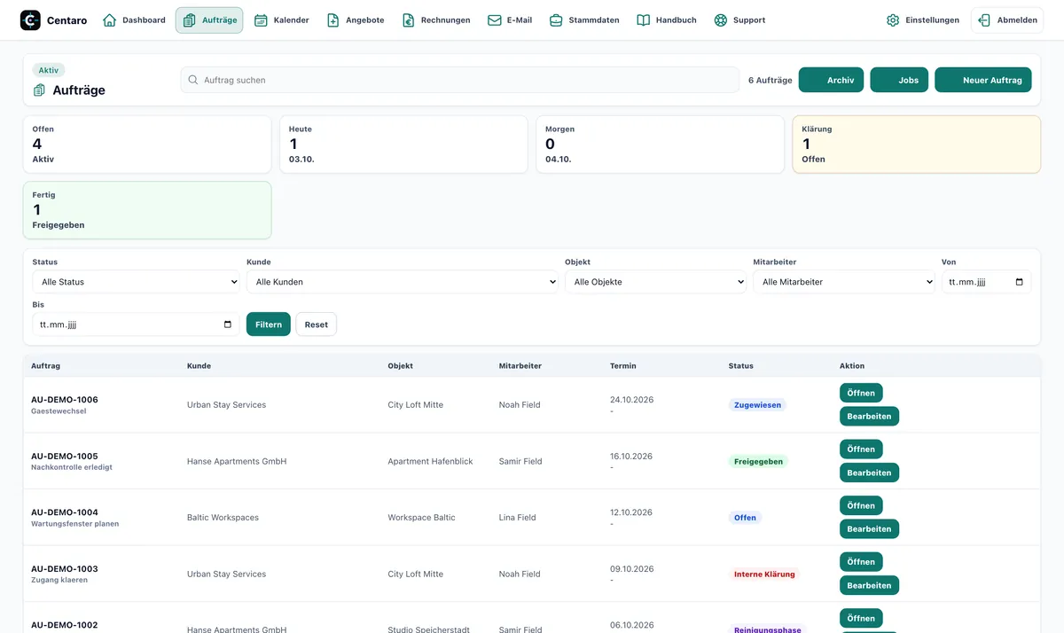Image resolution: width=1064 pixels, height=633 pixels.
Task: Open Kalender via its calendar icon
Action: click(261, 20)
